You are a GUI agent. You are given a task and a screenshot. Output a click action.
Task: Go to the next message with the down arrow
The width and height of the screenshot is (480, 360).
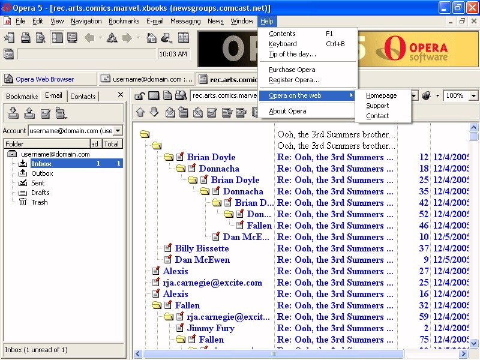tap(154, 112)
